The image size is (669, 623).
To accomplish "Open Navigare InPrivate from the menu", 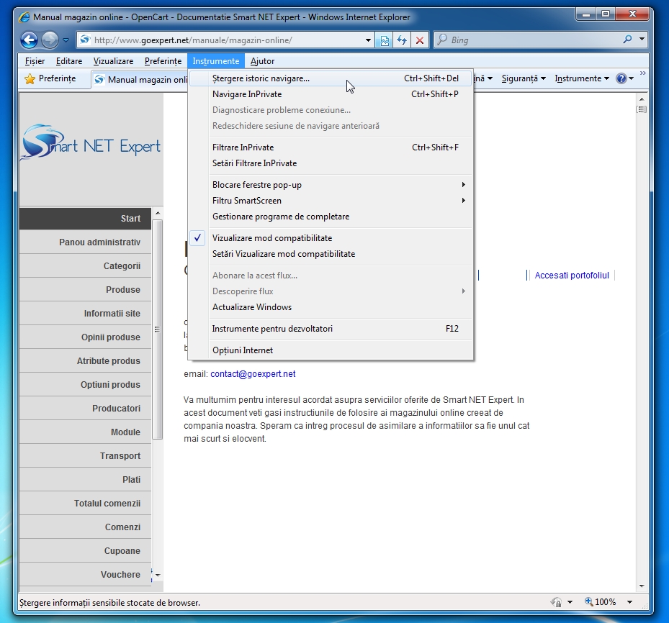I will coord(247,94).
